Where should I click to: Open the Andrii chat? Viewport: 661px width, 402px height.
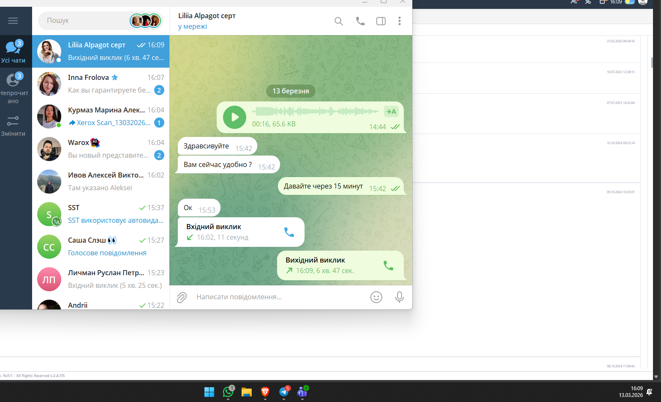click(x=101, y=303)
